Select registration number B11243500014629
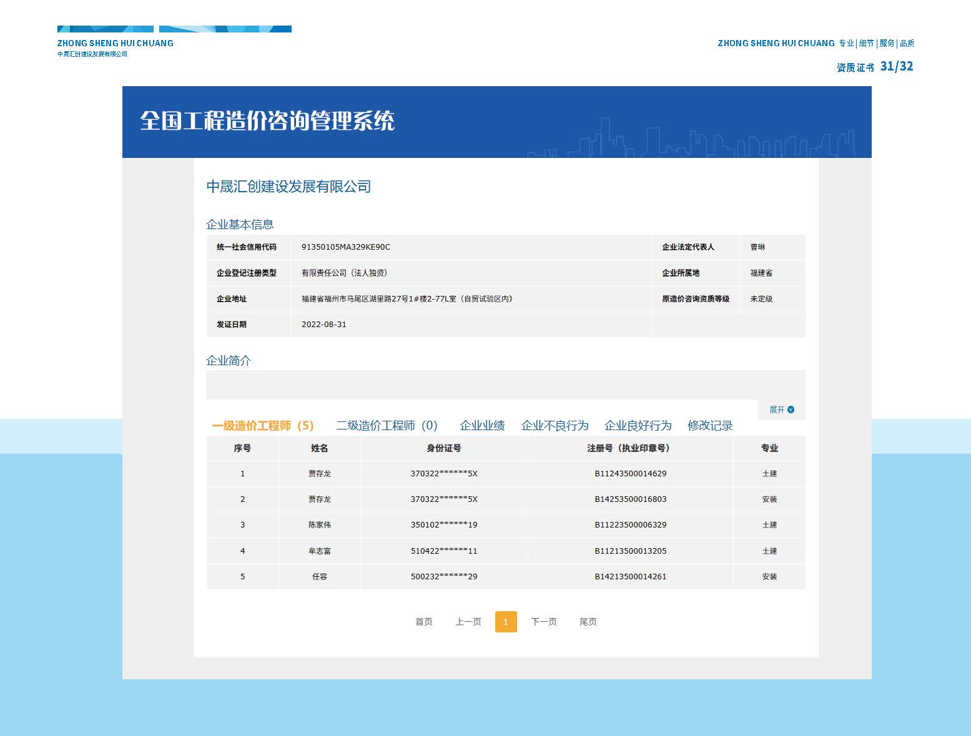The image size is (971, 736). tap(630, 474)
